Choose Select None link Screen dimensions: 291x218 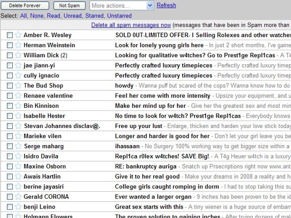[x=37, y=16]
